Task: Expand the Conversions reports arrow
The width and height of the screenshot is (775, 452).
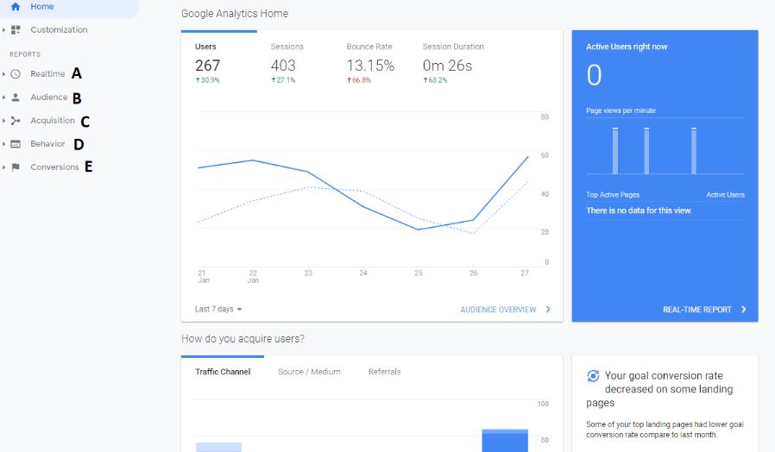Action: [4, 167]
